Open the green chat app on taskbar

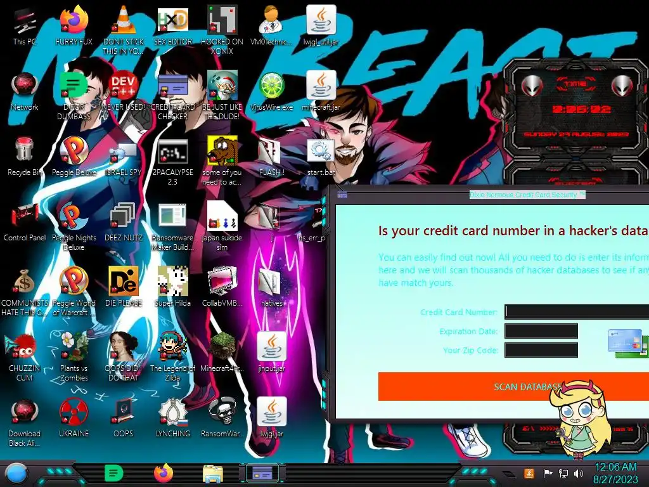click(113, 473)
